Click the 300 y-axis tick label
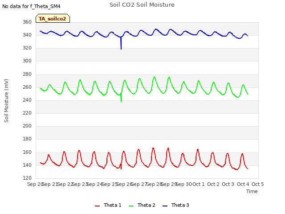The height and width of the screenshot is (214, 285). (x=27, y=61)
